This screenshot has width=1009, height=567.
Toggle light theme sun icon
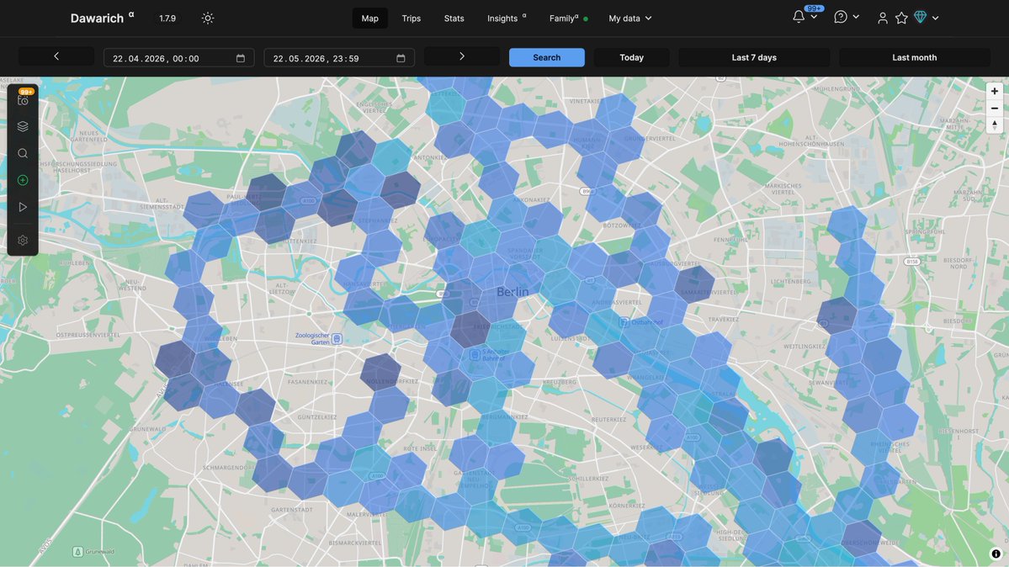(207, 18)
